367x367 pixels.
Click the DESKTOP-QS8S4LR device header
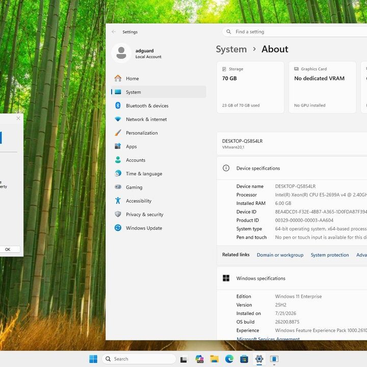292,143
